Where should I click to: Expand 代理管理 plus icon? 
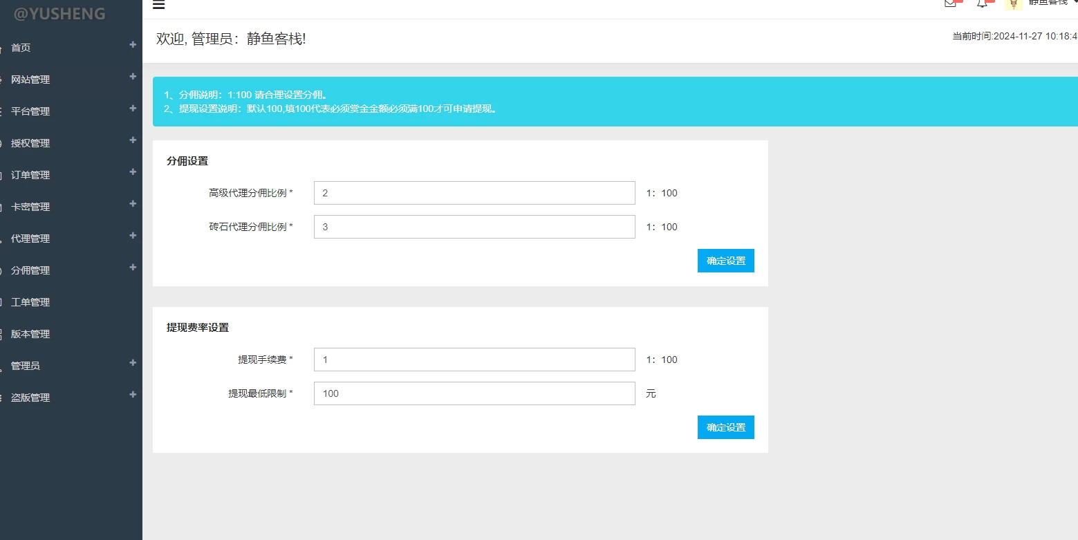click(133, 236)
